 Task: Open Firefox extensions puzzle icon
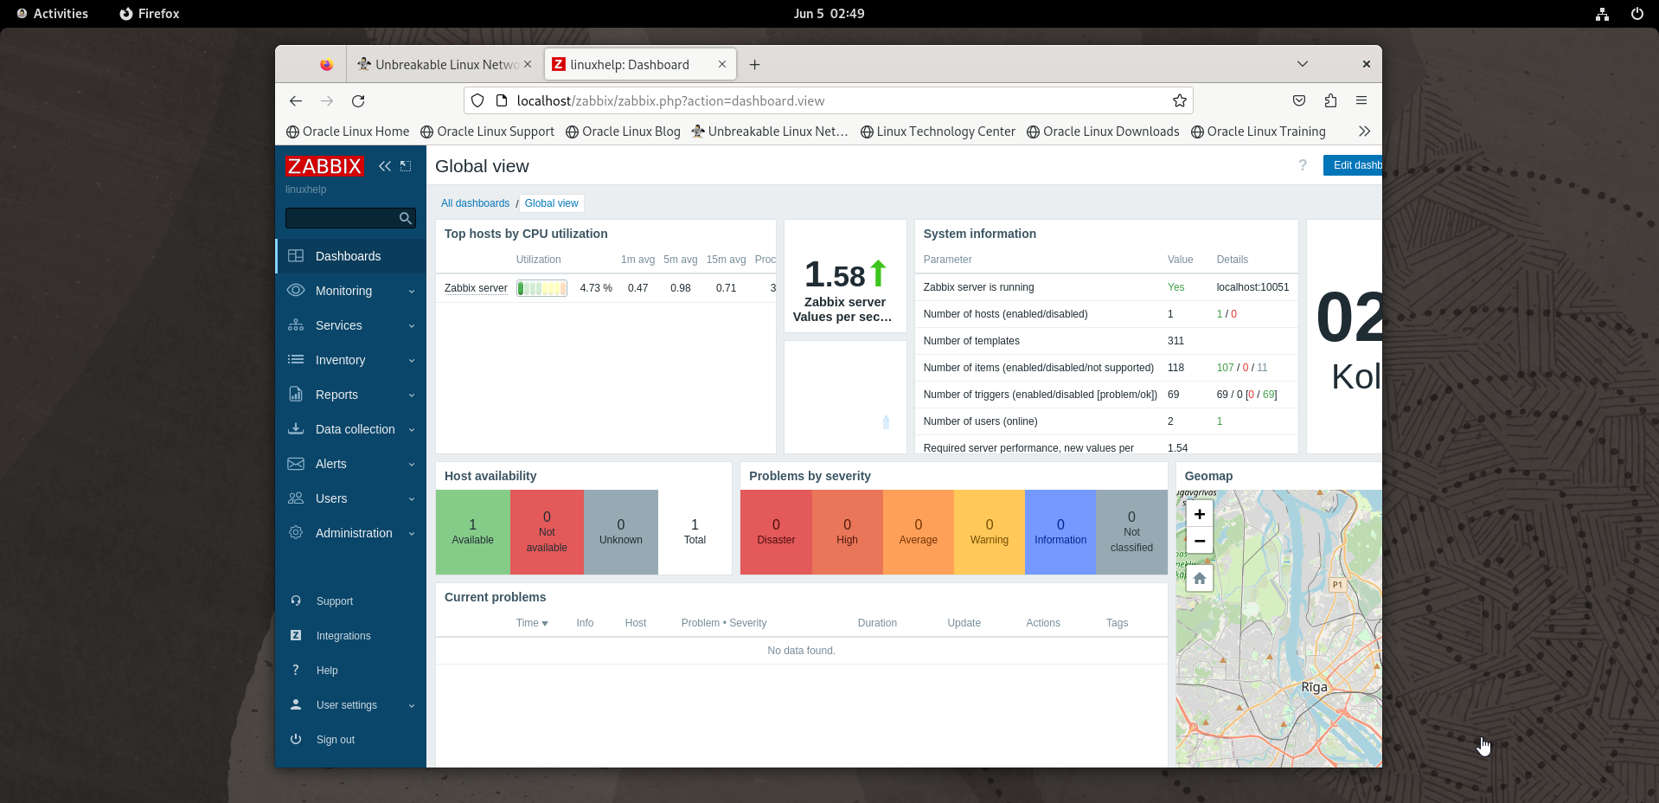point(1330,101)
